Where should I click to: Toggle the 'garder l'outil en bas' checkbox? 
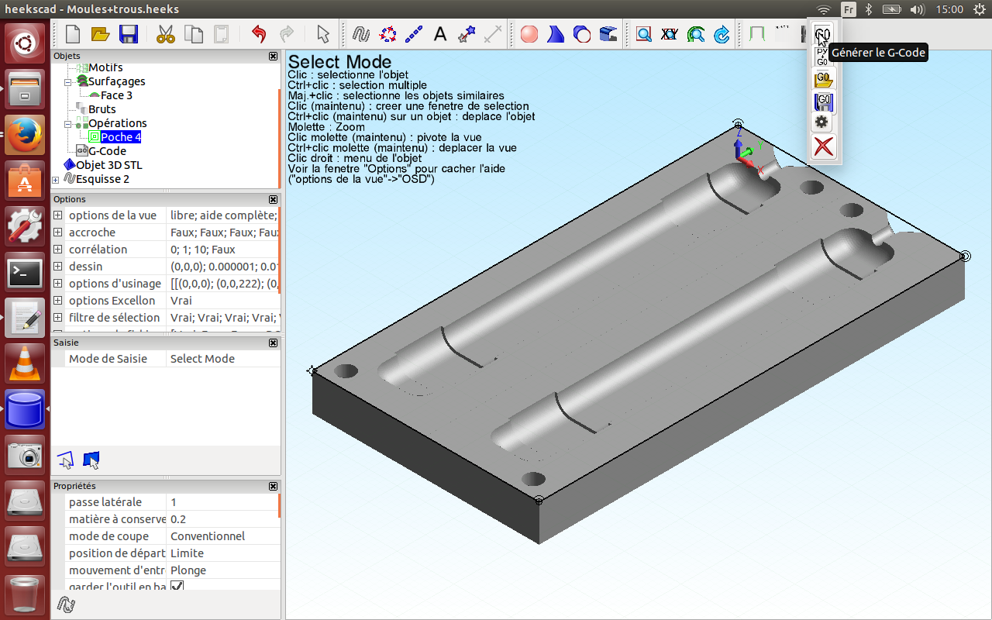tap(177, 587)
